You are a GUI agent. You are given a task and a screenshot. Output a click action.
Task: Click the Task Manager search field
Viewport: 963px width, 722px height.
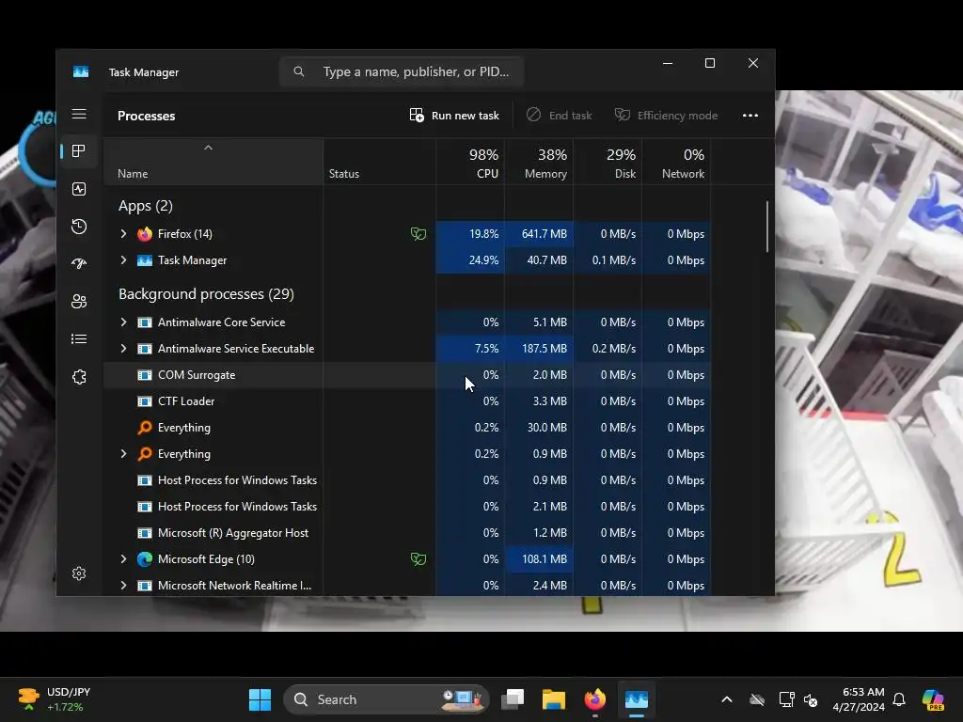click(402, 71)
